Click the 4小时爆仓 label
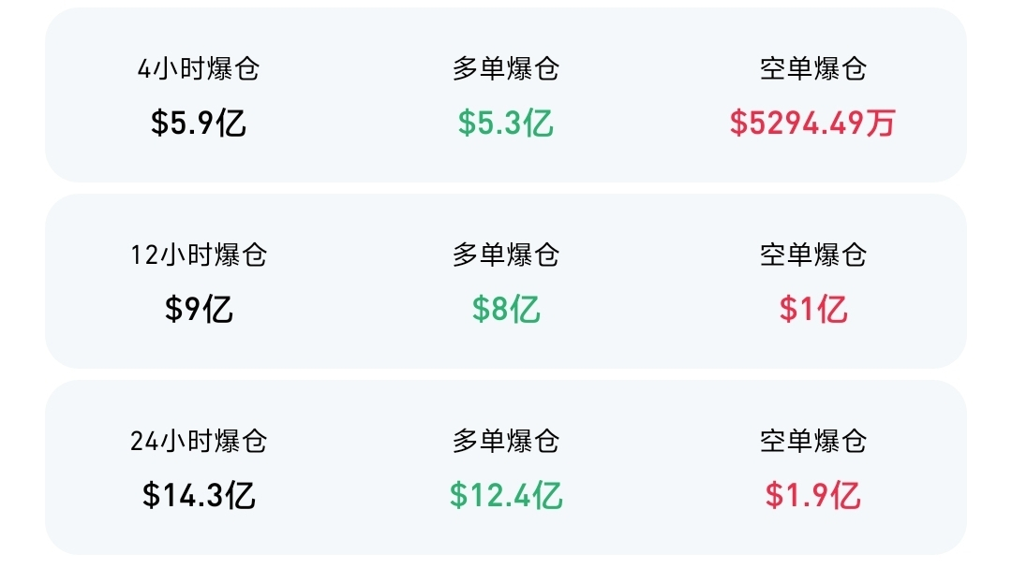Image resolution: width=1012 pixels, height=568 pixels. (x=199, y=68)
